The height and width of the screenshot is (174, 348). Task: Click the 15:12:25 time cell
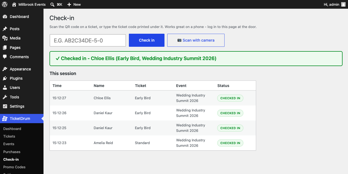(x=59, y=128)
